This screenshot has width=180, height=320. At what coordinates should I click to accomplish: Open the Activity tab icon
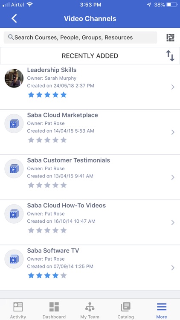coord(18,307)
